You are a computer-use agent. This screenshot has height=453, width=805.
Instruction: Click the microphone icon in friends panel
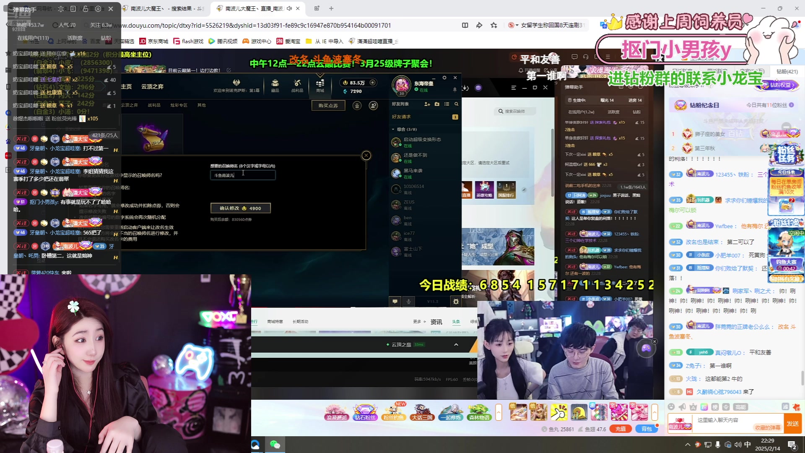(x=409, y=301)
